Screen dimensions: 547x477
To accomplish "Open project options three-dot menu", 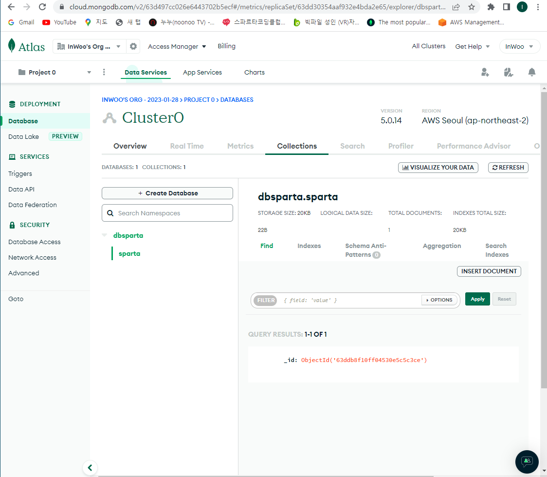I will pos(104,72).
